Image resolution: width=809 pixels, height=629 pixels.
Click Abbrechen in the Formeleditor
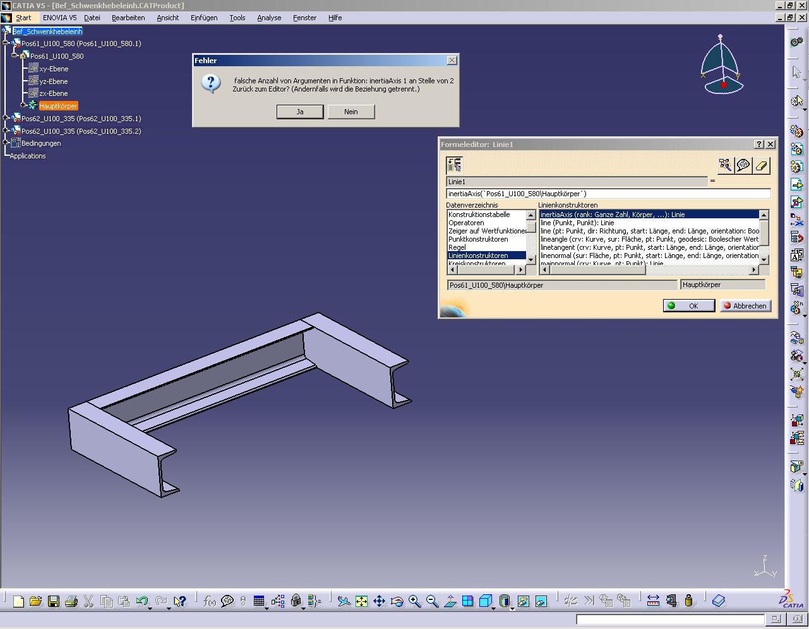pyautogui.click(x=745, y=305)
